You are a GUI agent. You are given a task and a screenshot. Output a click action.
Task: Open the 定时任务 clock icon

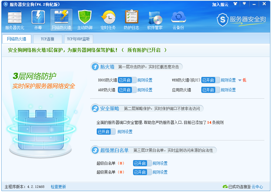(108, 20)
